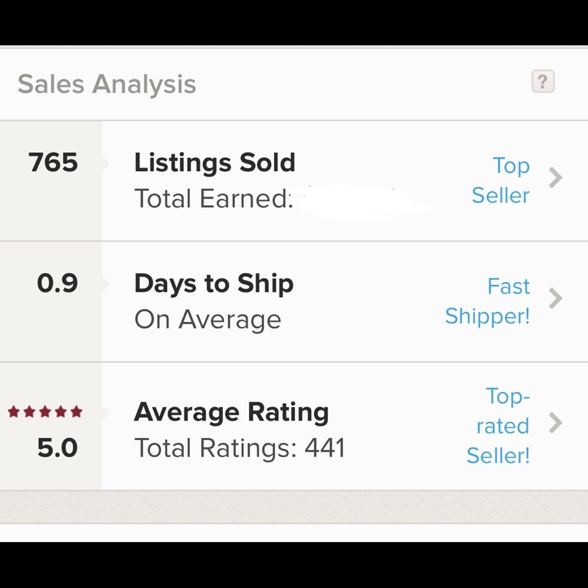The height and width of the screenshot is (588, 588).
Task: Select the Listings Sold heading
Action: pos(215,163)
